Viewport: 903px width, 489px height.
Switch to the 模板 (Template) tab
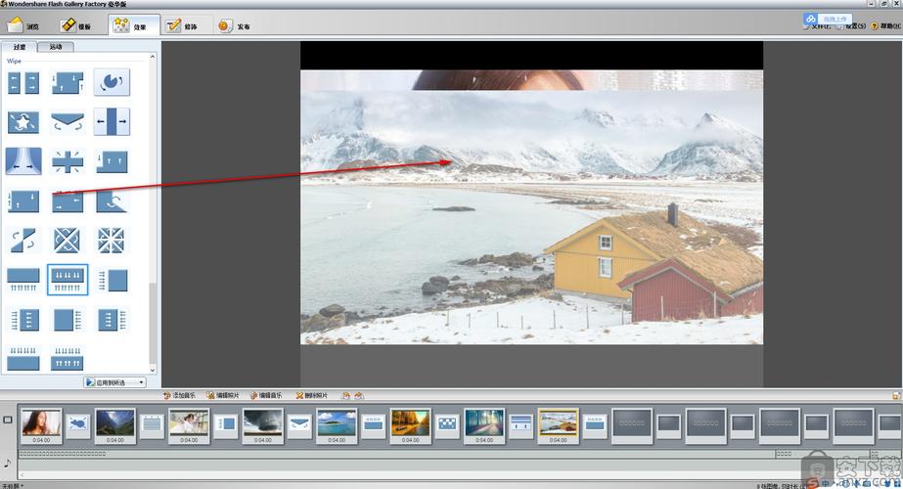[75, 25]
